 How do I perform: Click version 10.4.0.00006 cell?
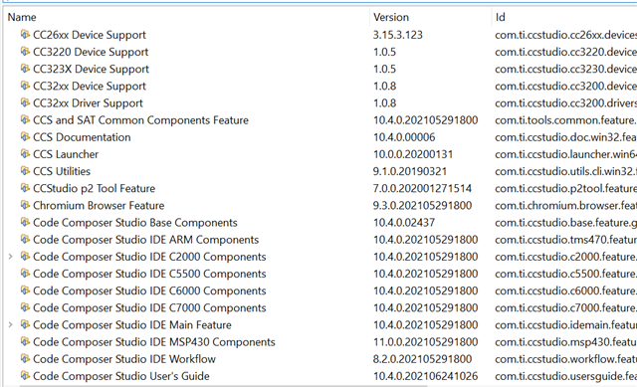pos(404,137)
